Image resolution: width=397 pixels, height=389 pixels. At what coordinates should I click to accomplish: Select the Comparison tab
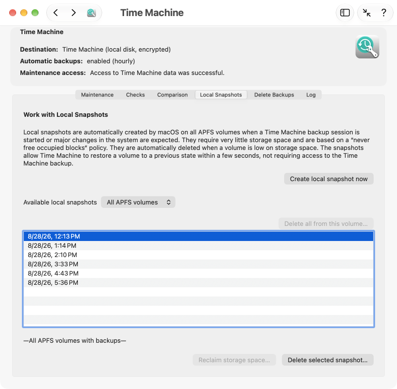point(172,95)
